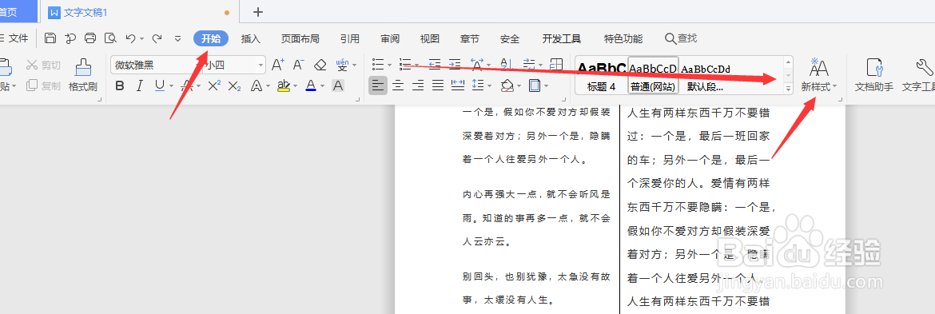Open the Start (开始) ribbon tab
This screenshot has width=935, height=314.
(x=210, y=38)
